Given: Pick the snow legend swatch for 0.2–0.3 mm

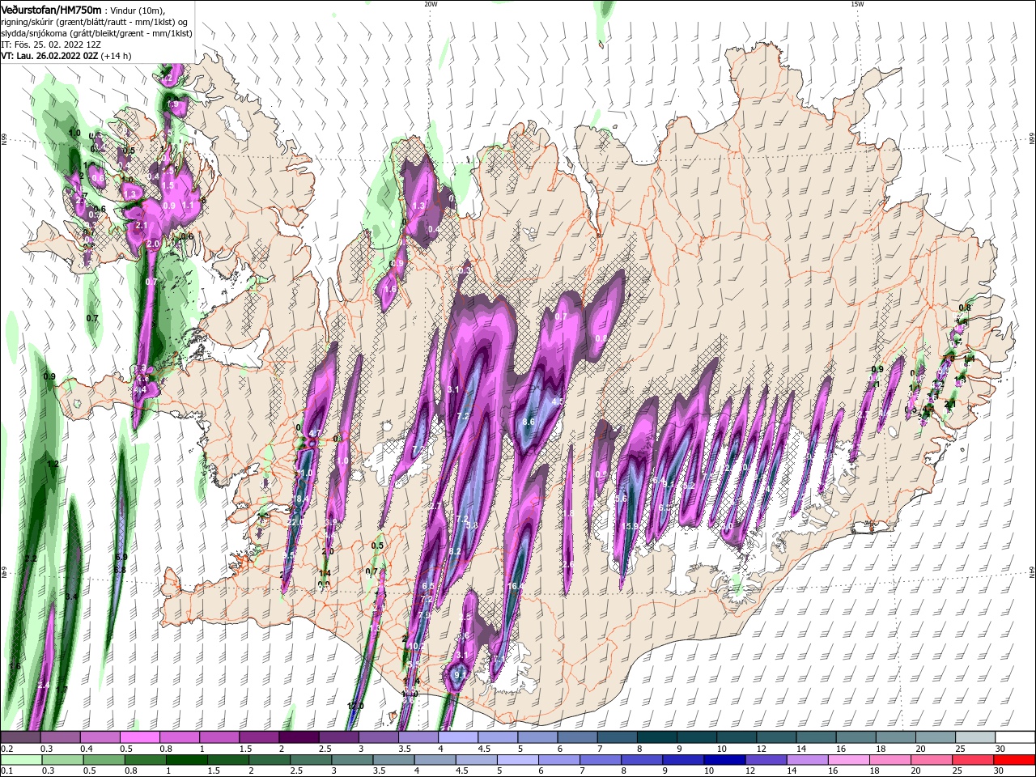Looking at the screenshot, I should pyautogui.click(x=20, y=737).
